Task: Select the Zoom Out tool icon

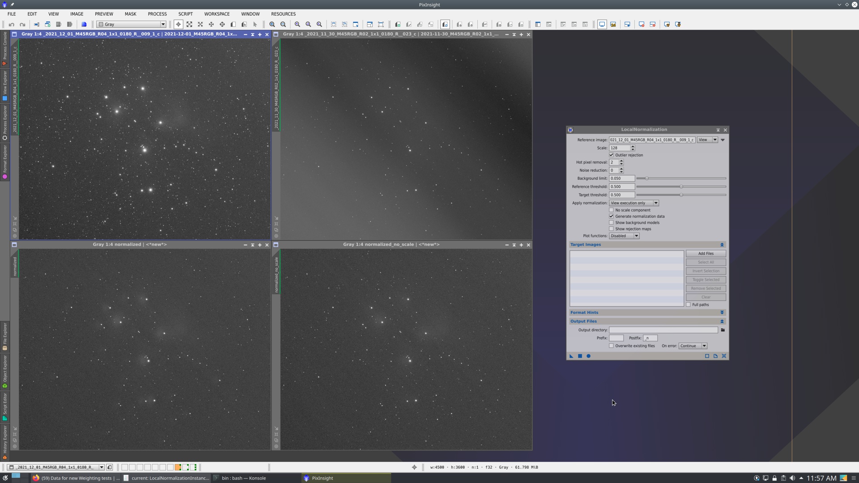Action: 283,25
